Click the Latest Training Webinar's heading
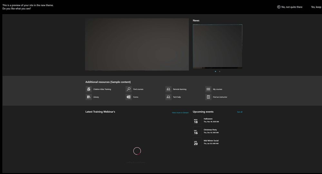Viewport: 322px width, 174px height. pyautogui.click(x=100, y=112)
